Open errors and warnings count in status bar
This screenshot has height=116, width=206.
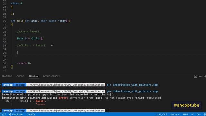[x=3, y=114]
